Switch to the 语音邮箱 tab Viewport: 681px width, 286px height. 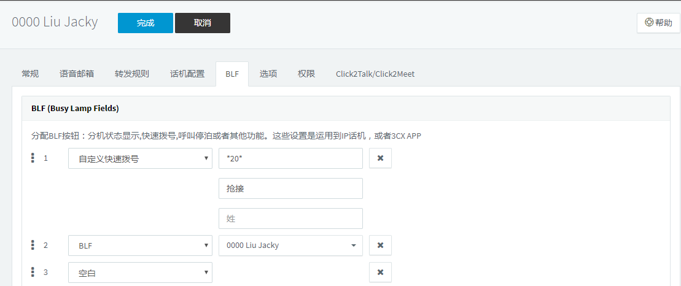(x=77, y=74)
